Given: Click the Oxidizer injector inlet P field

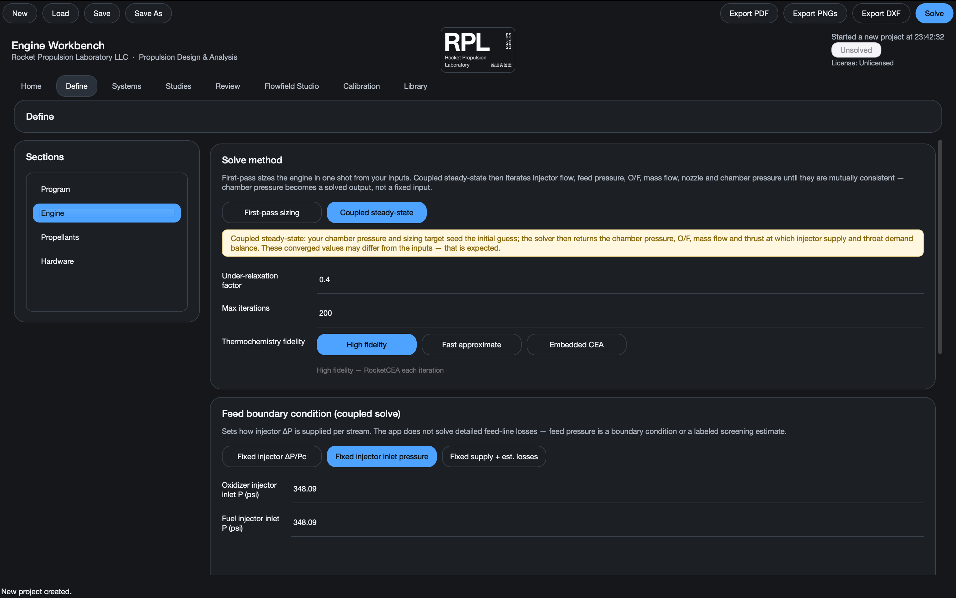Looking at the screenshot, I should coord(607,489).
